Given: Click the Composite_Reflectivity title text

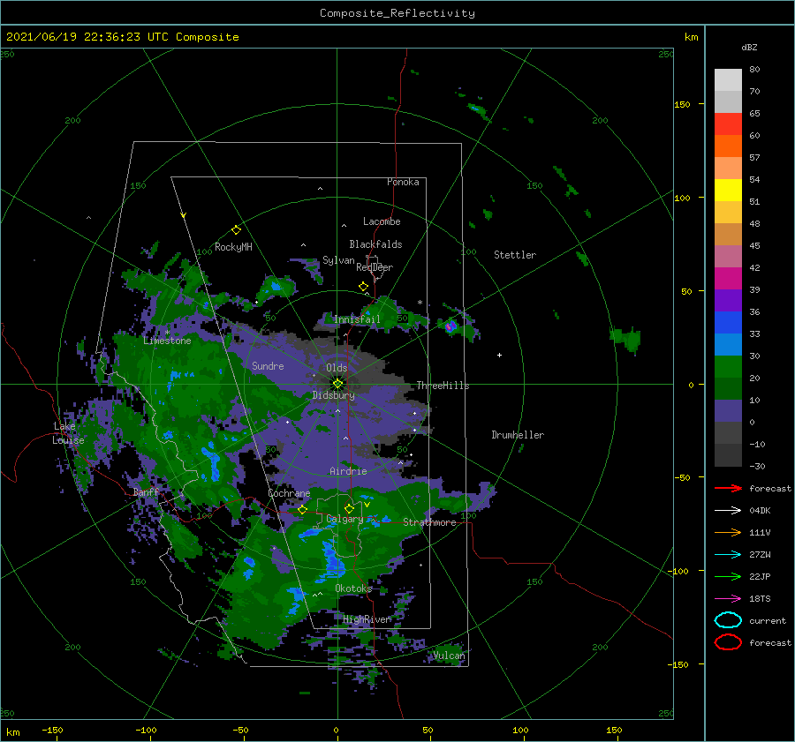Looking at the screenshot, I should point(397,13).
